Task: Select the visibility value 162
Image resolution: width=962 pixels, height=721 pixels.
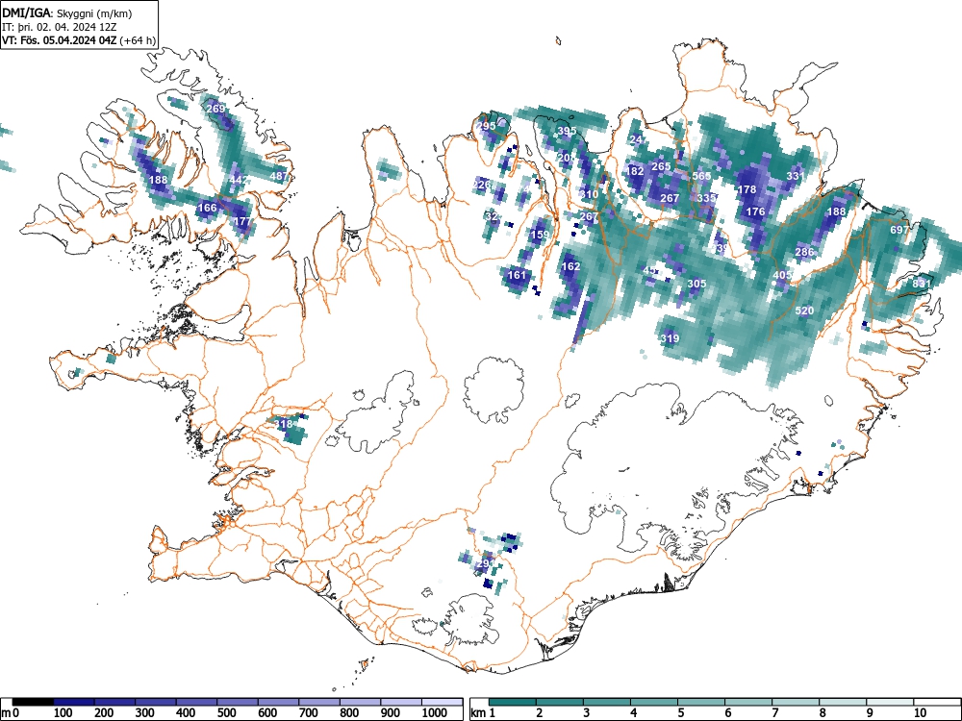Action: click(x=570, y=266)
